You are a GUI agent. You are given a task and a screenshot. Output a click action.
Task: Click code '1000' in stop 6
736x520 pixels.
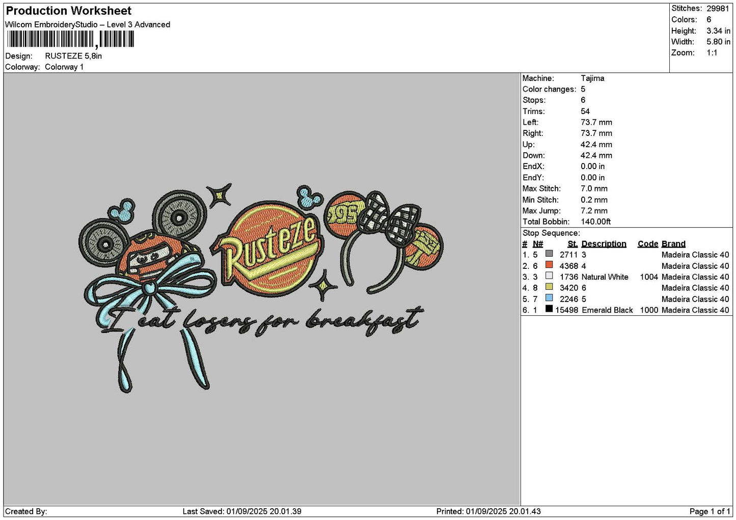coord(649,310)
